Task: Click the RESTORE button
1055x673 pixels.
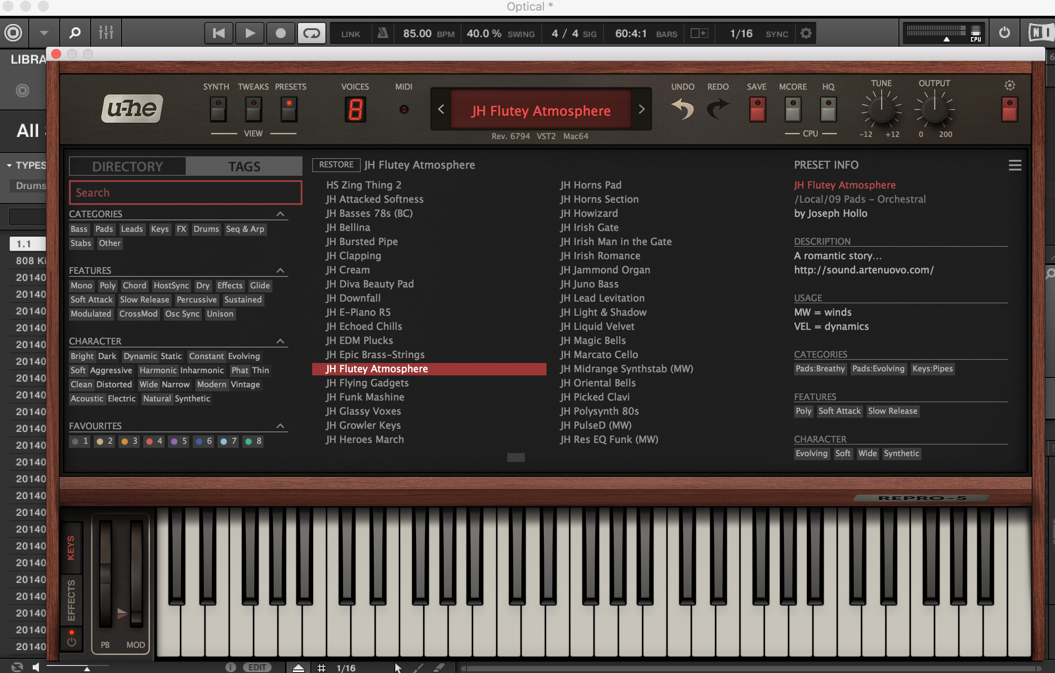Action: click(336, 165)
